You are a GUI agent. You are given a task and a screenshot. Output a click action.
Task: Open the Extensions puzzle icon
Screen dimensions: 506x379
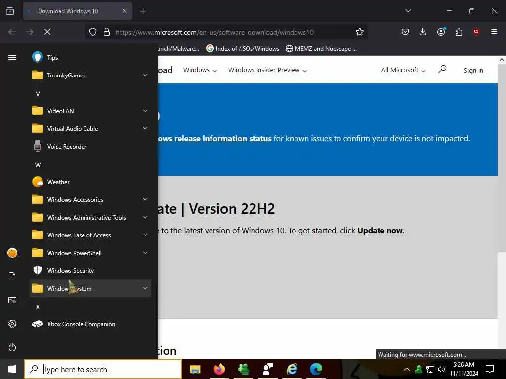(x=459, y=32)
